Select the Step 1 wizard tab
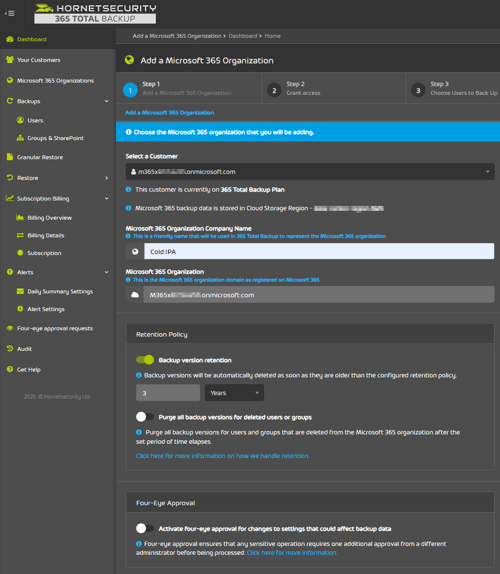This screenshot has height=574, width=500. (x=189, y=88)
